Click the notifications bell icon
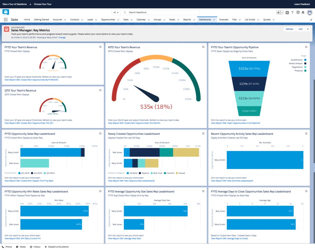 (303, 12)
